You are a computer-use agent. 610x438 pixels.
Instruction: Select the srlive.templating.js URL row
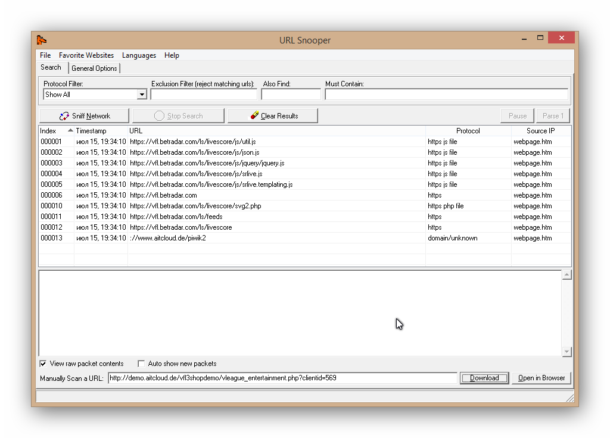point(305,184)
